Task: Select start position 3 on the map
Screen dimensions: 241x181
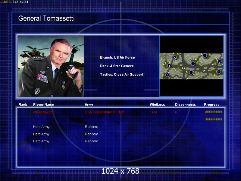Action: point(167,75)
